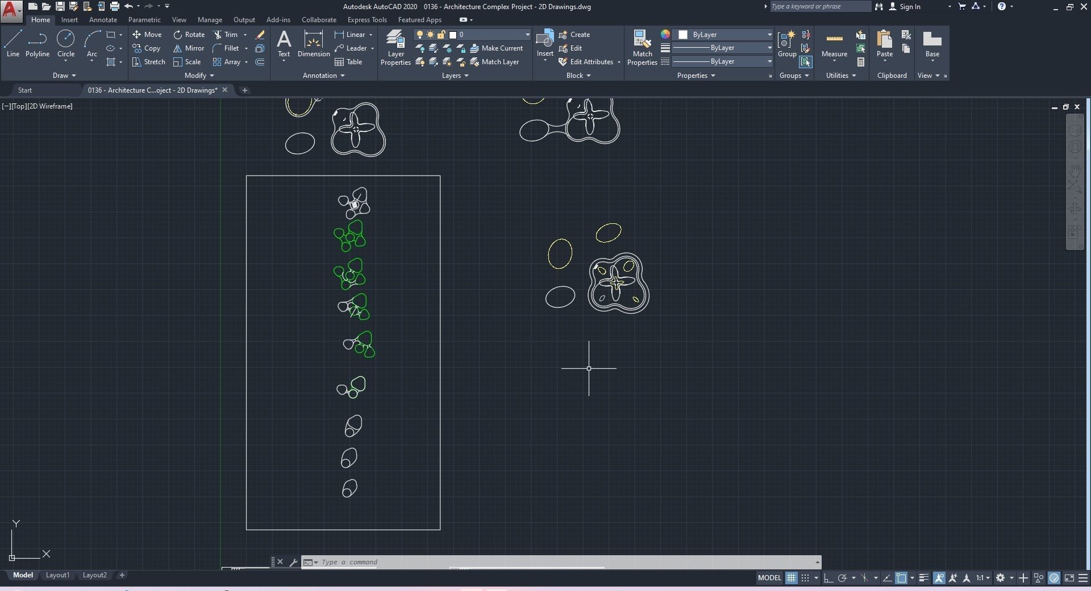Activate the Polyline tool
Screen dimensions: 1091x591
38,44
